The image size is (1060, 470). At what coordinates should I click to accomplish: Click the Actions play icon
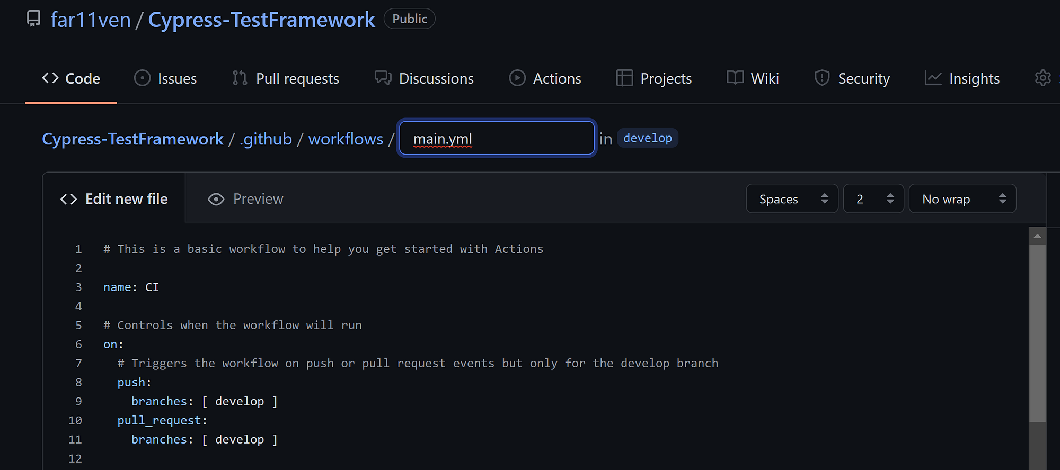[x=517, y=78]
